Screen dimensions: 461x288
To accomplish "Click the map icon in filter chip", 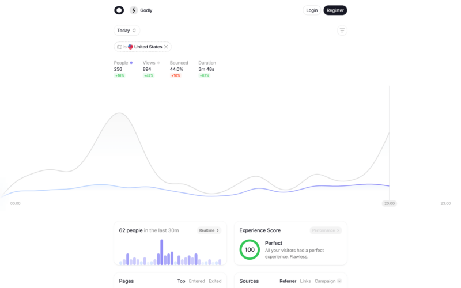I will point(119,47).
